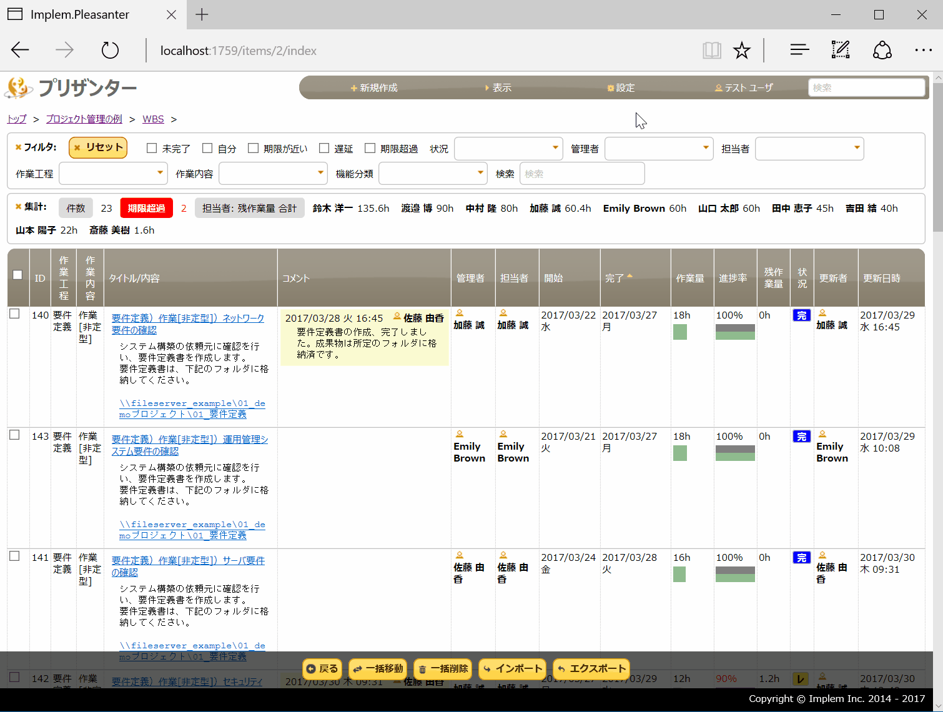This screenshot has height=712, width=943.
Task: Click manager user icon in row 140
Action: pyautogui.click(x=460, y=313)
